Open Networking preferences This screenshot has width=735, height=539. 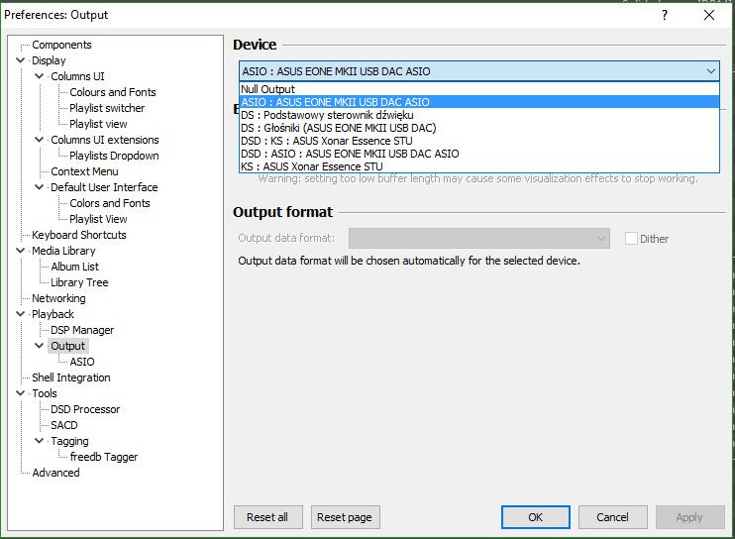click(x=58, y=298)
